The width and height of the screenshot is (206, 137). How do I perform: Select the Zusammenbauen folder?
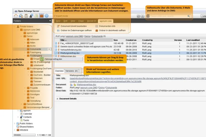pos(40,85)
